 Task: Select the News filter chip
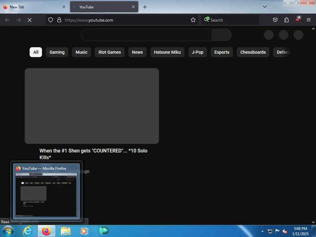(x=137, y=52)
